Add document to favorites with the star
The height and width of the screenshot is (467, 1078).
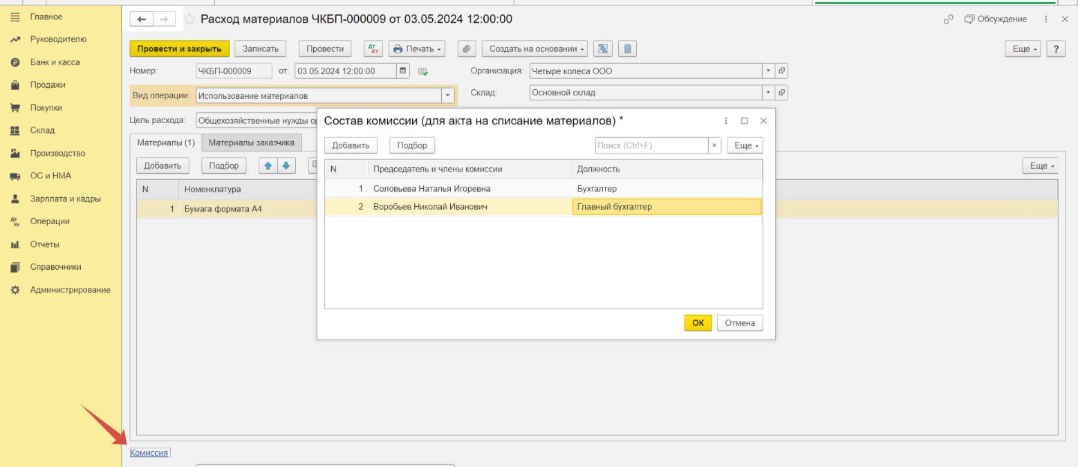click(x=189, y=19)
